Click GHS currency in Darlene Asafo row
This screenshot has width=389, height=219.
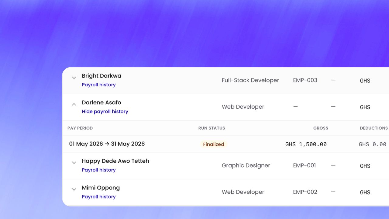pos(365,107)
